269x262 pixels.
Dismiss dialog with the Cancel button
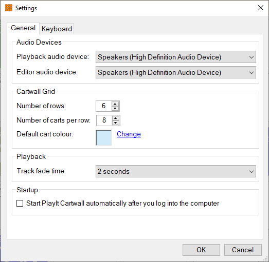pos(243,250)
